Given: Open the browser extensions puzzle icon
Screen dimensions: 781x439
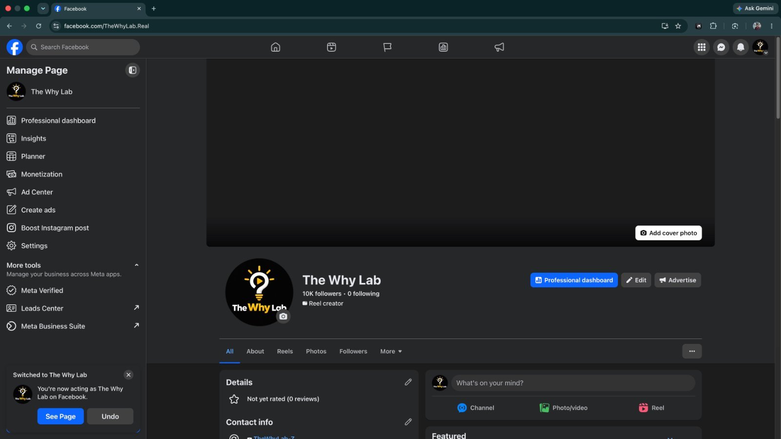Looking at the screenshot, I should [713, 26].
